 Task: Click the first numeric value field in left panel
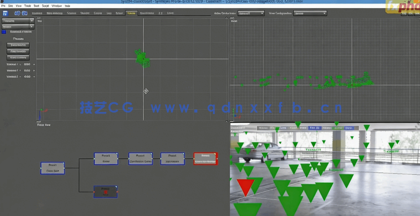click(x=27, y=65)
